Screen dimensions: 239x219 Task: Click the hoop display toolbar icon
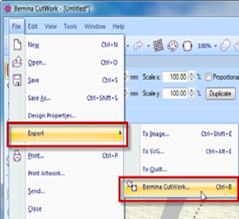coord(187,45)
